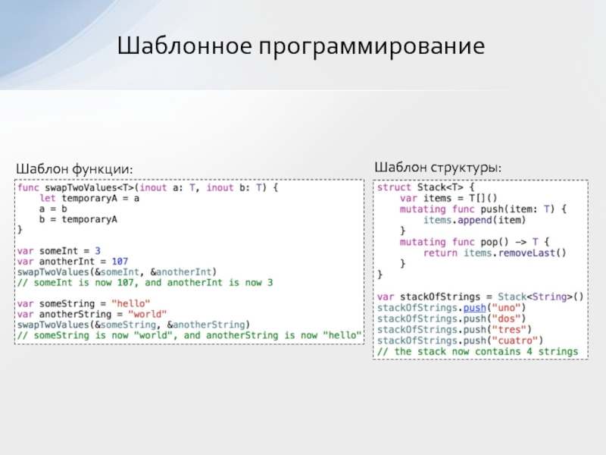606x455 pixels.
Task: Click the line "var anotherString = "world""
Action: tap(92, 314)
